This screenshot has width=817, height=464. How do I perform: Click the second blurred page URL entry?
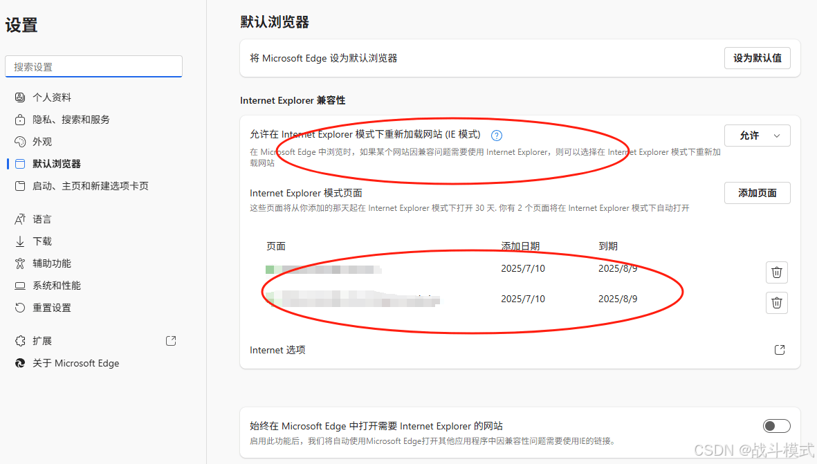pyautogui.click(x=352, y=299)
